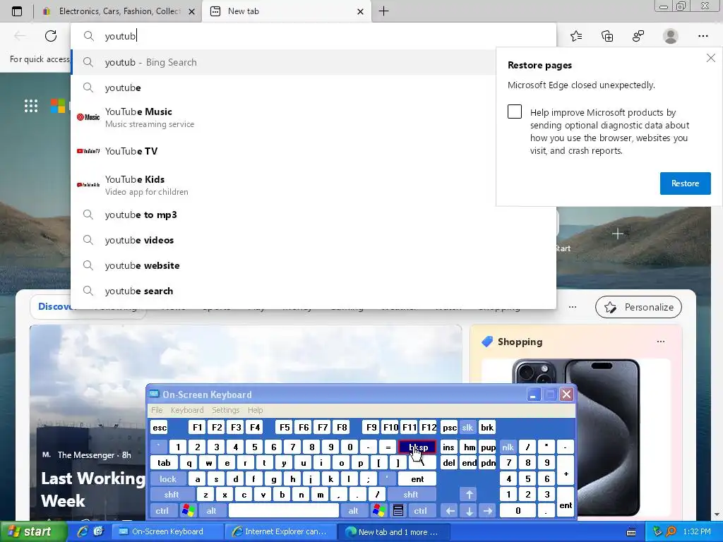The height and width of the screenshot is (542, 723).
Task: Add a new tab with the plus icon
Action: [x=383, y=11]
